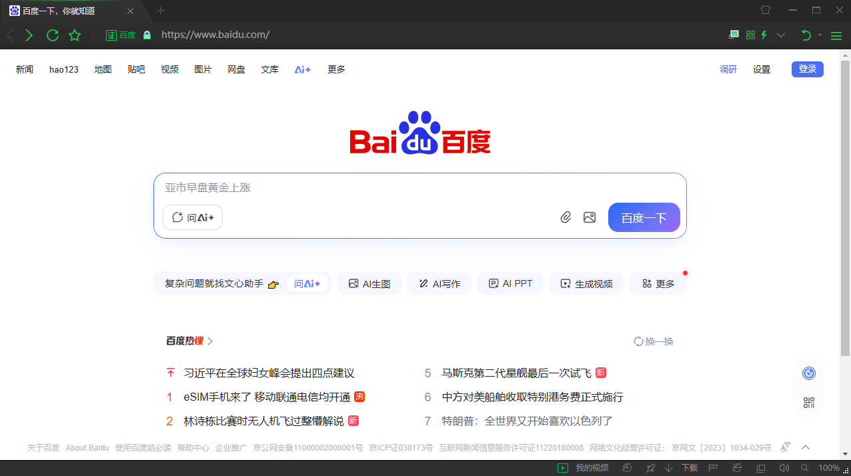The image size is (851, 476).
Task: Toggle the mute speaker icon in status bar
Action: click(x=784, y=467)
